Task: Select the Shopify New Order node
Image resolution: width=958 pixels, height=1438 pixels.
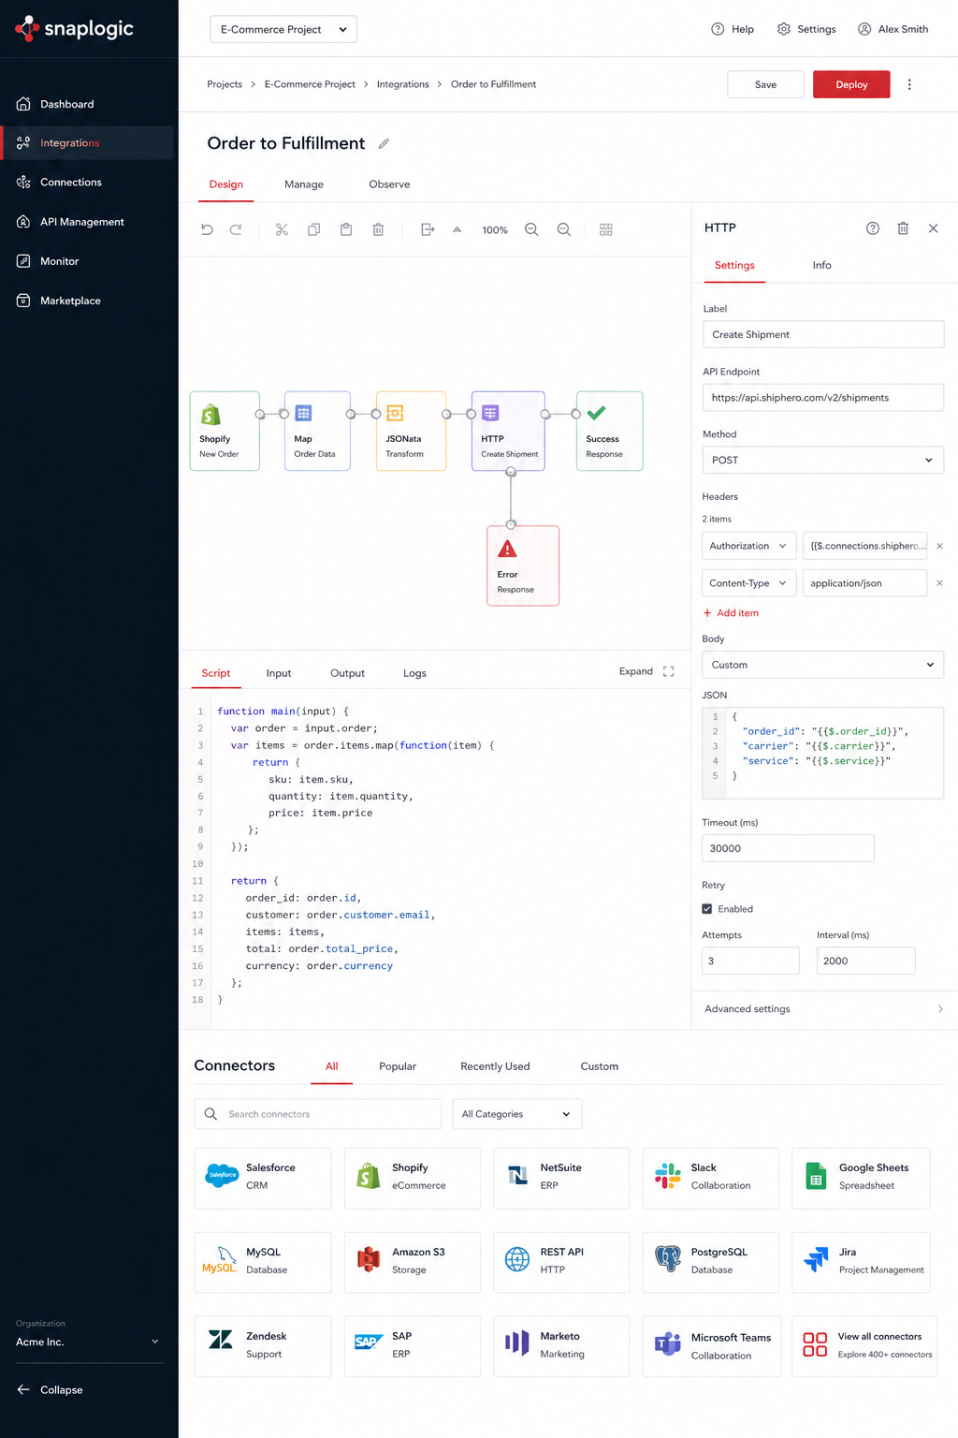Action: (225, 431)
